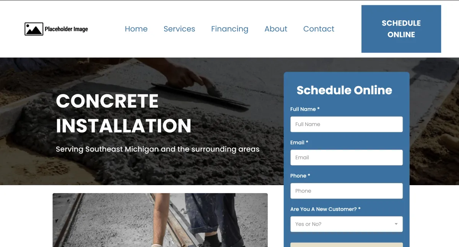
Task: Open the Home page link
Action: pos(136,29)
